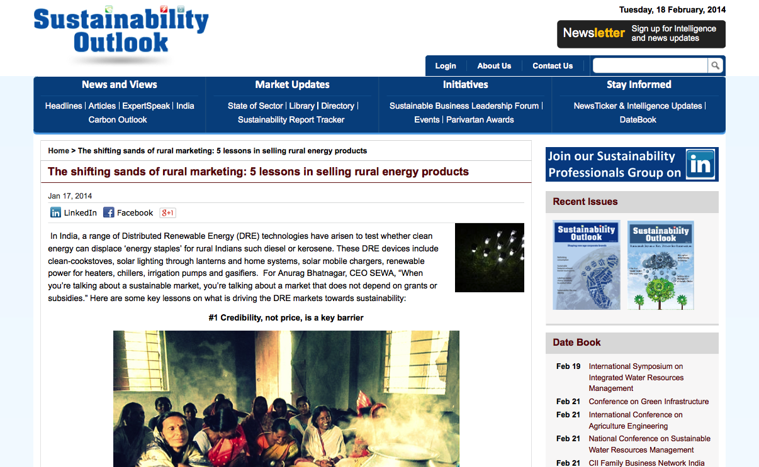Open the Login page
This screenshot has width=759, height=467.
[x=446, y=66]
